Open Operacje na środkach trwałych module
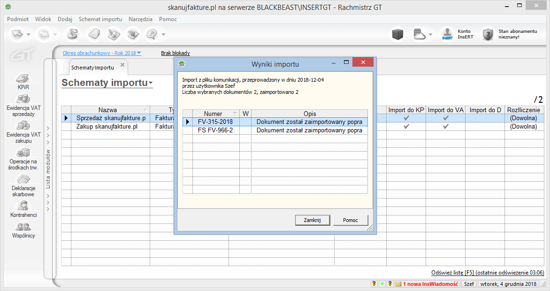 [23, 153]
